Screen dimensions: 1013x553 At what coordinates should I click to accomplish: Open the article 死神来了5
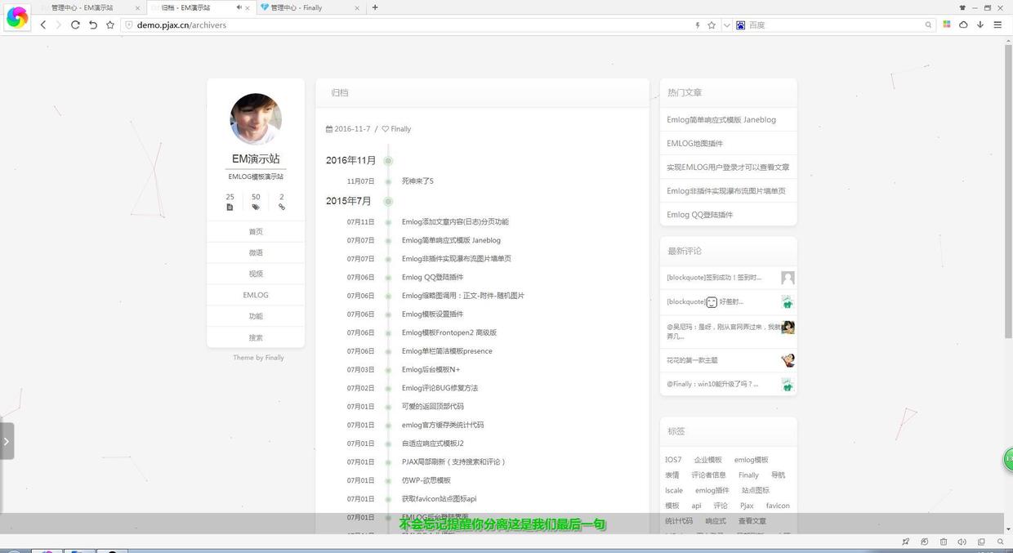[417, 181]
